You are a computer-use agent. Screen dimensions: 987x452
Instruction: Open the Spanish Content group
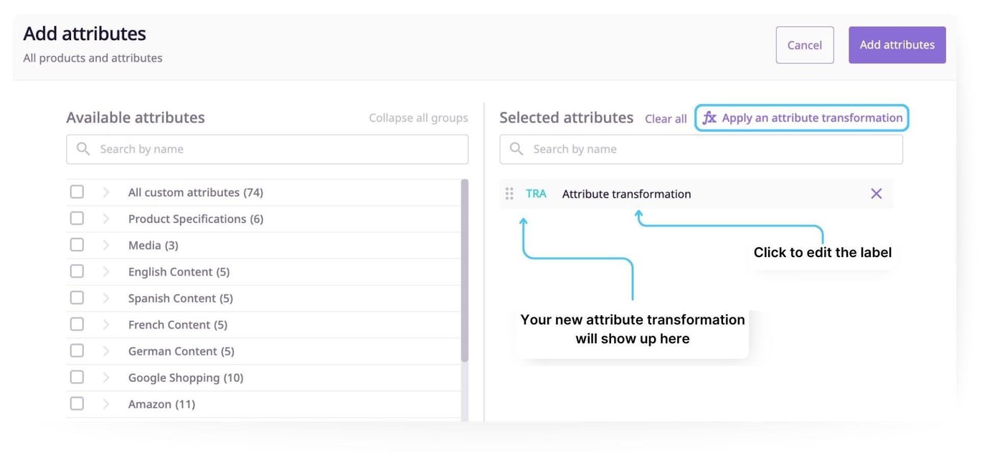tap(105, 297)
